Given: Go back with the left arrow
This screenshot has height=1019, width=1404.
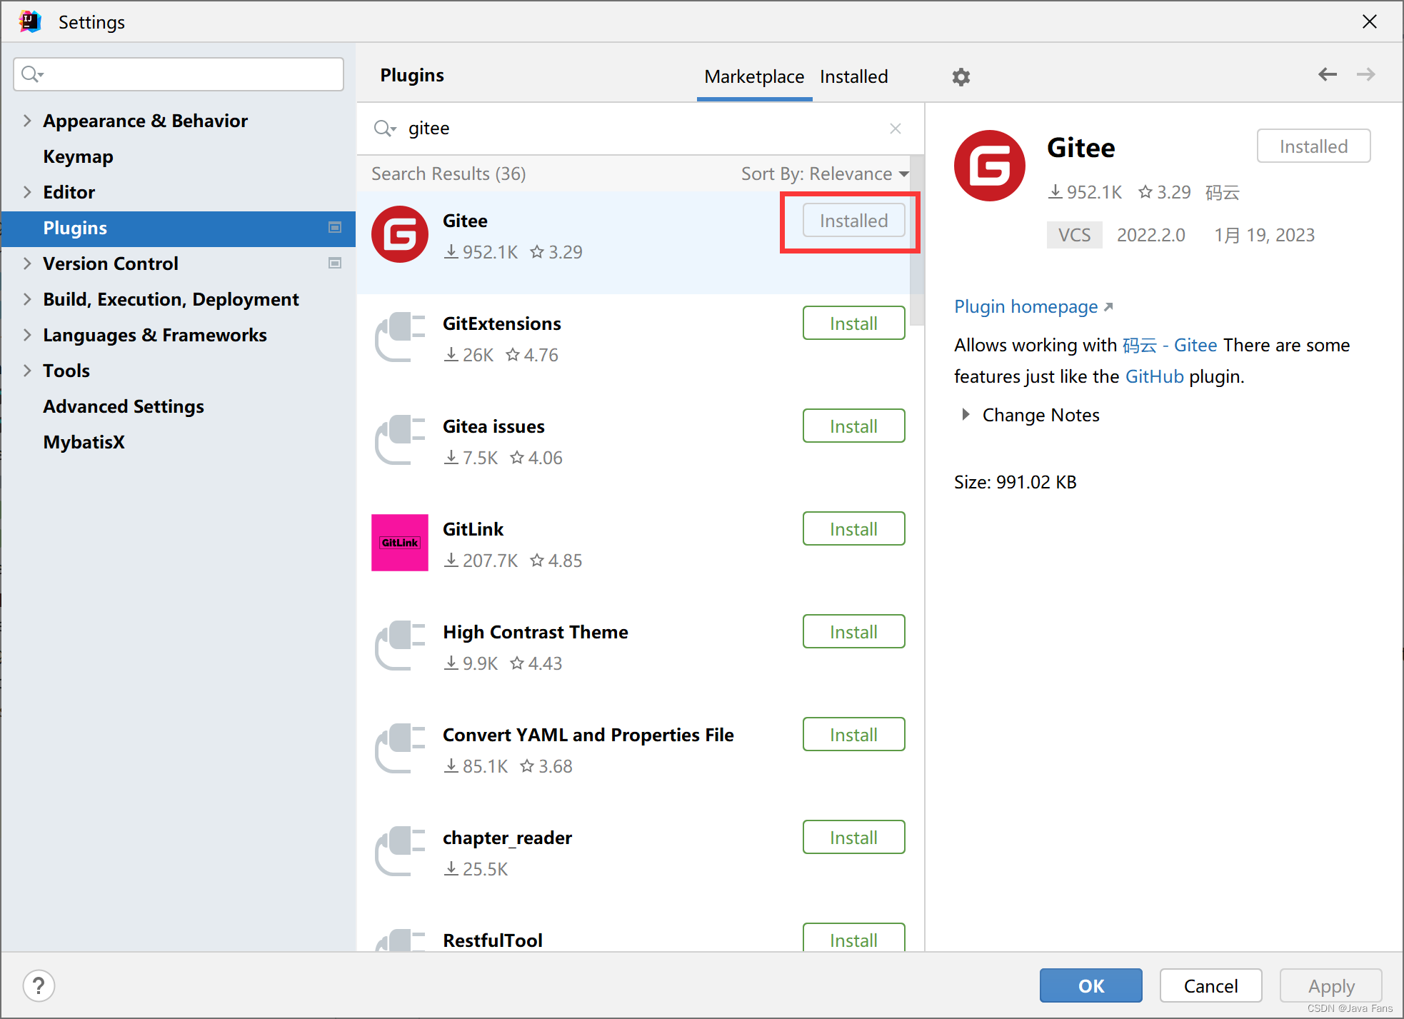Looking at the screenshot, I should click(1328, 74).
